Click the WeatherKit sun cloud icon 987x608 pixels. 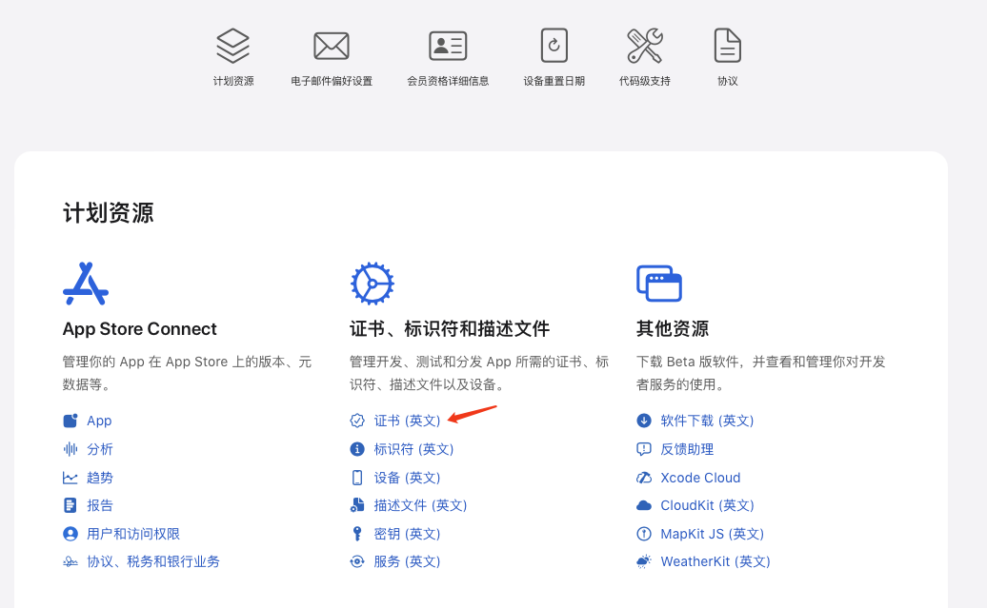[x=644, y=561]
